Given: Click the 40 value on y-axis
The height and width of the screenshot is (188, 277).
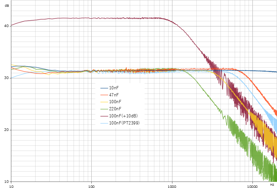Looking at the screenshot, I should click(x=6, y=26).
